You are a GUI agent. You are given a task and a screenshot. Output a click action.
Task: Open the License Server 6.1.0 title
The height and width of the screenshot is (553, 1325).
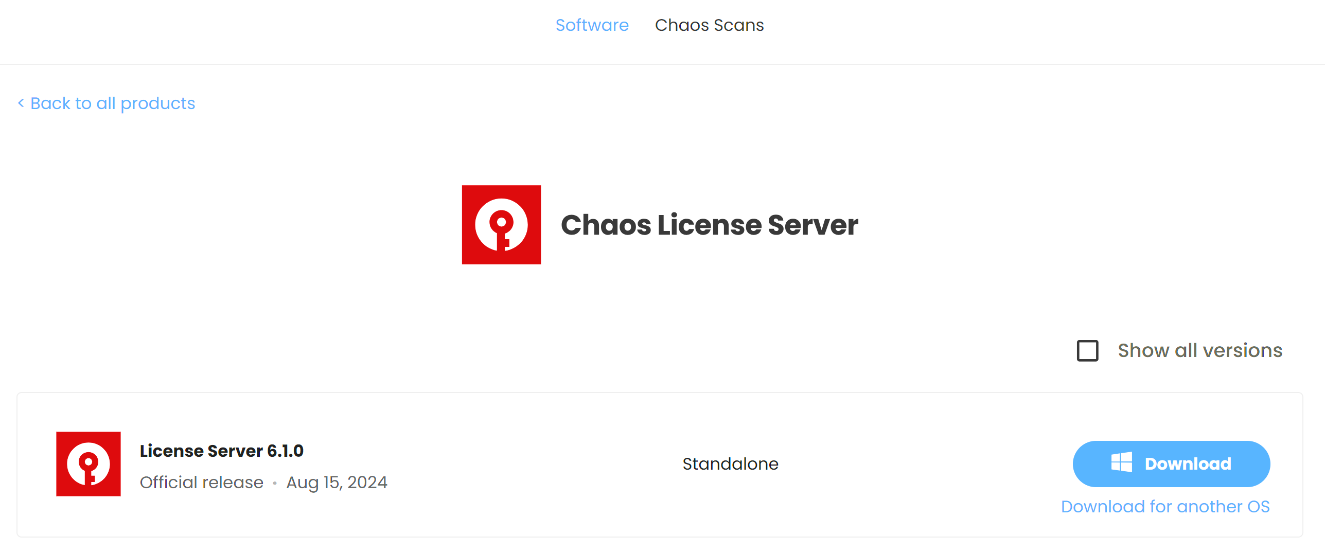(222, 451)
